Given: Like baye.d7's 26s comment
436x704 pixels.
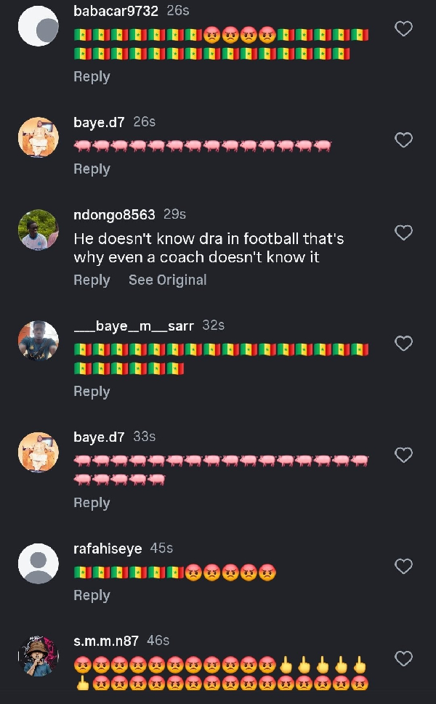Looking at the screenshot, I should [403, 139].
